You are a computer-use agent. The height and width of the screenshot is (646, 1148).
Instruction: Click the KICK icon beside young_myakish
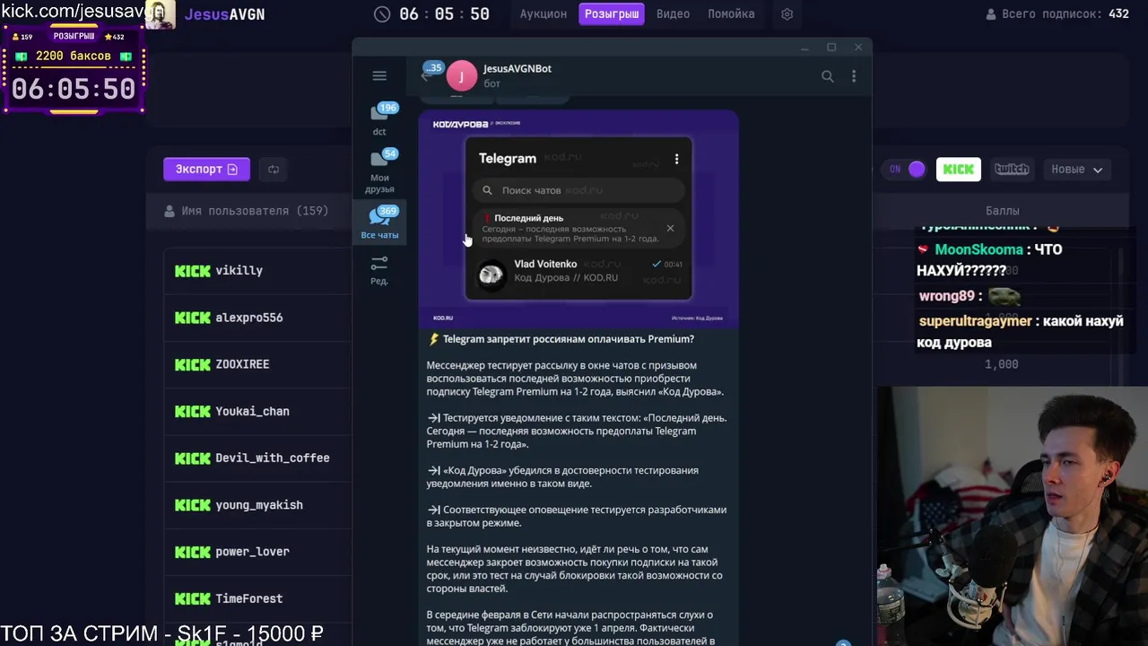(x=193, y=505)
